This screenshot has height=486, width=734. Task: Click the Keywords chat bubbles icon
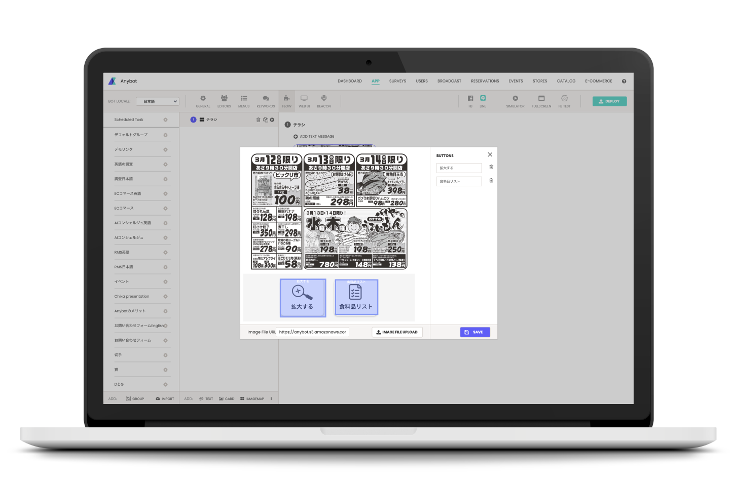(266, 99)
